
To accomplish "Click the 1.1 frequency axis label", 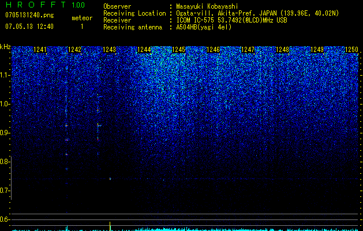I will 5,75.
